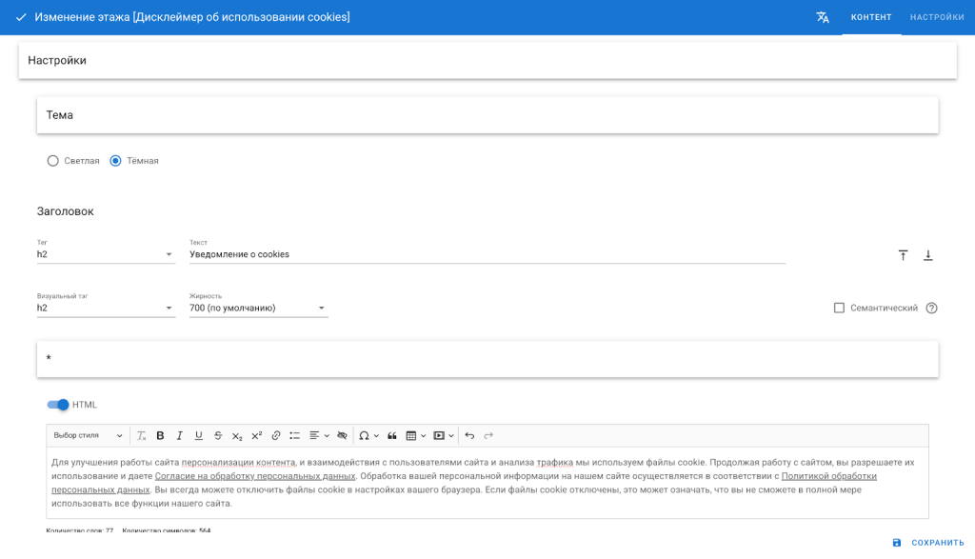The width and height of the screenshot is (975, 559).
Task: Insert a link using the link icon
Action: point(276,436)
